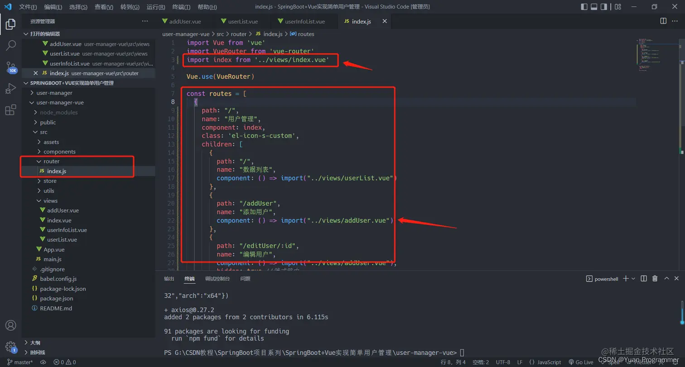Open Explorer panel's more actions ellipsis
The height and width of the screenshot is (367, 685).
coord(145,21)
